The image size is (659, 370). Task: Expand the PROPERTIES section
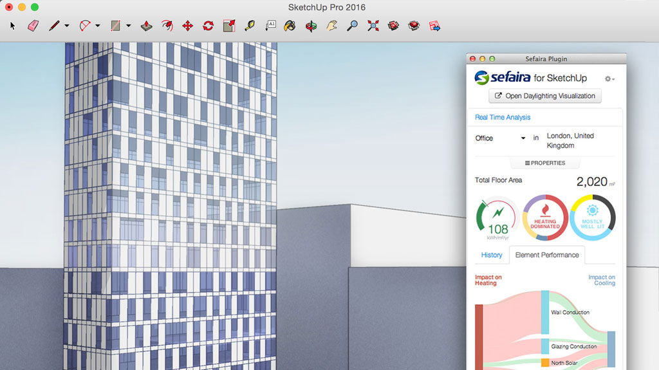point(545,163)
